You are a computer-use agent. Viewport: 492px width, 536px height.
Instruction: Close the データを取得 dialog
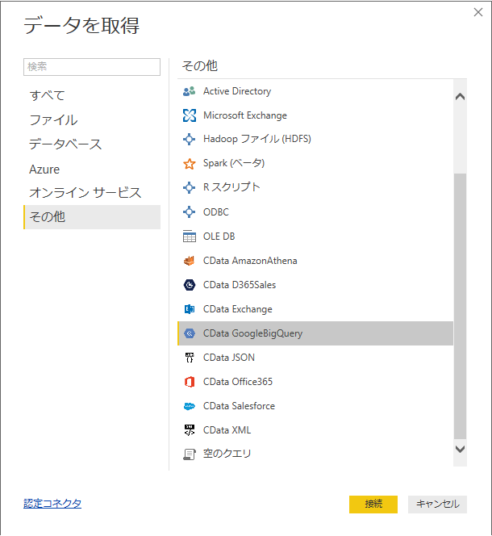click(478, 12)
